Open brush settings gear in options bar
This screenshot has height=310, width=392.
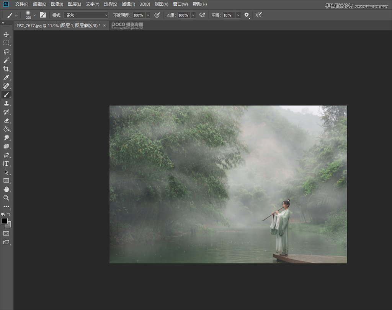(247, 15)
